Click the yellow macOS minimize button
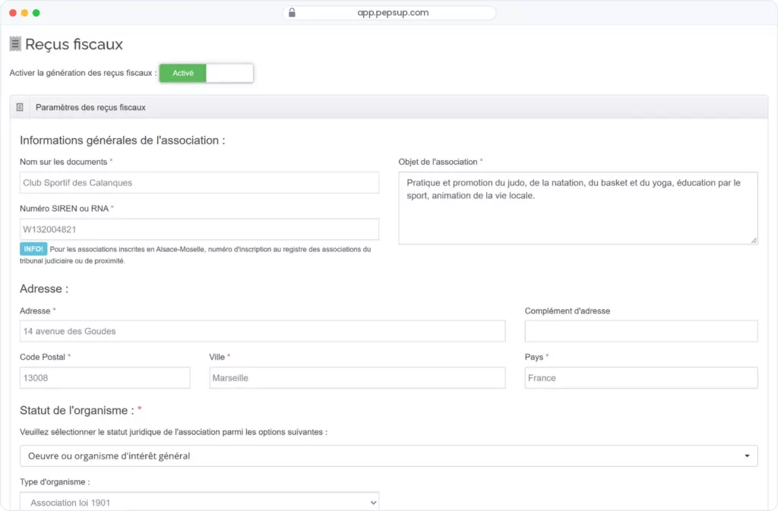Viewport: 778px width, 511px height. [x=24, y=13]
